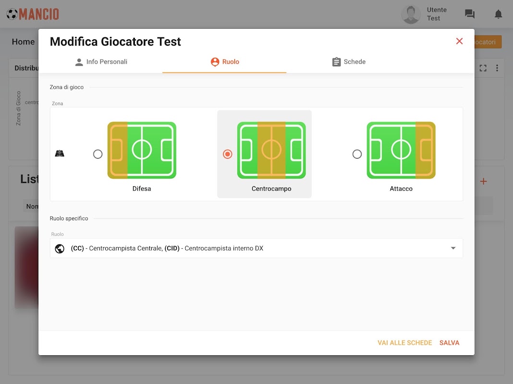Click the globe icon in Ruolo field
Screen dimensions: 513x384
[x=60, y=248]
